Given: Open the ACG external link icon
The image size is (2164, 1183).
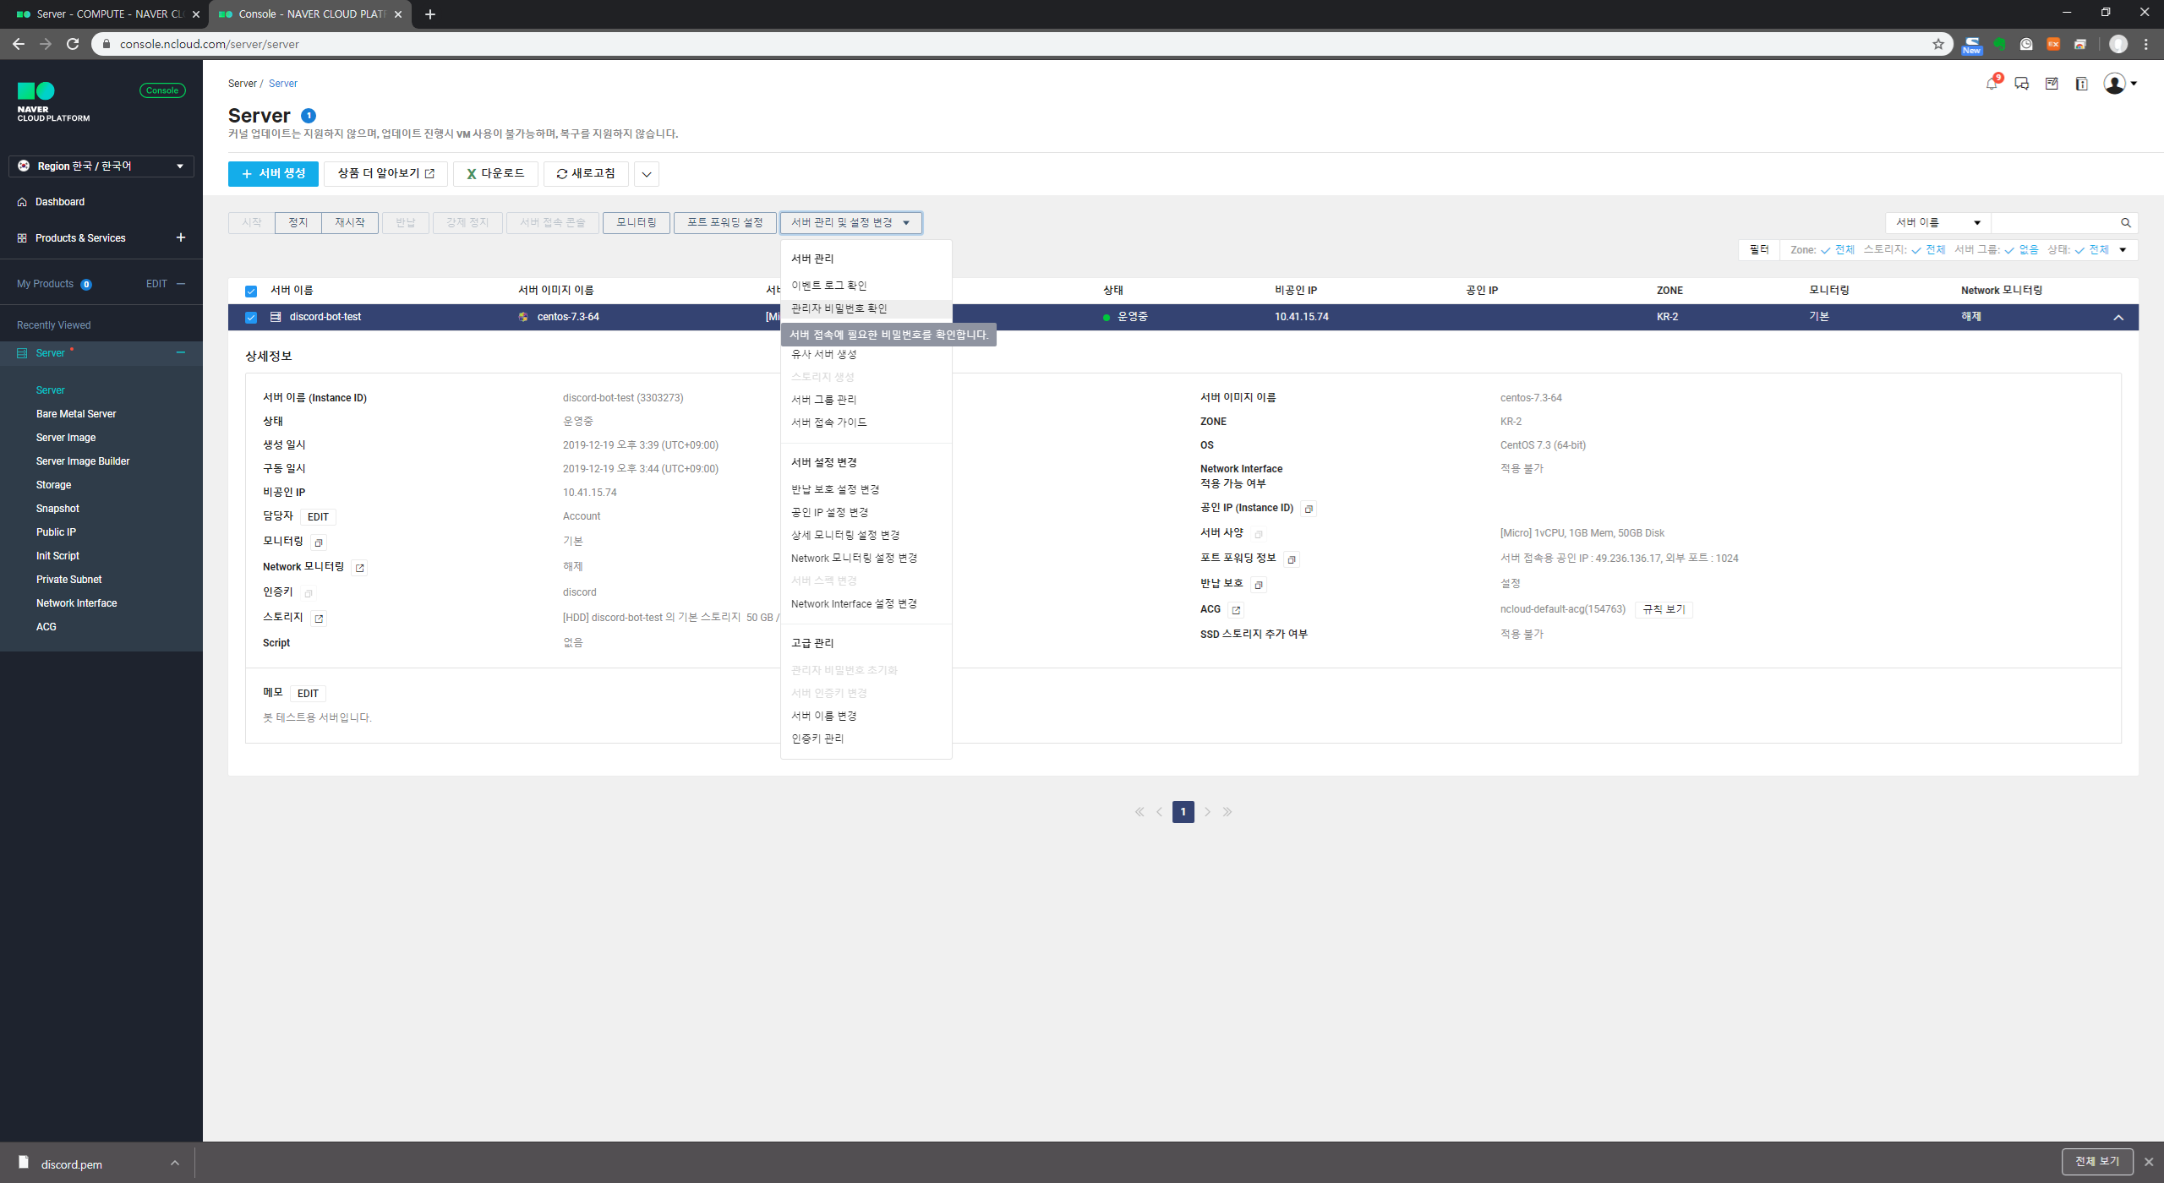Looking at the screenshot, I should (1236, 610).
